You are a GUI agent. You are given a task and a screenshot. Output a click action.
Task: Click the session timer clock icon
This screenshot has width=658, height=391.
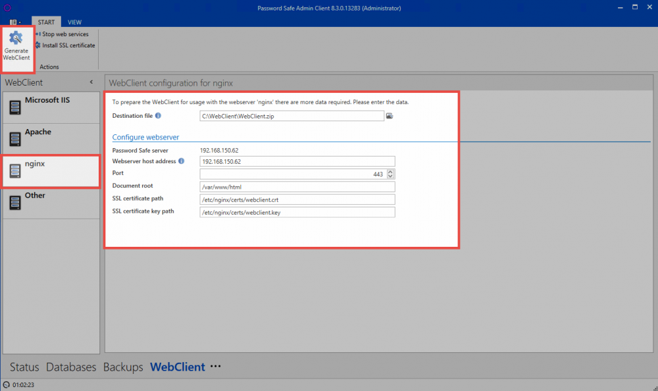pos(7,384)
